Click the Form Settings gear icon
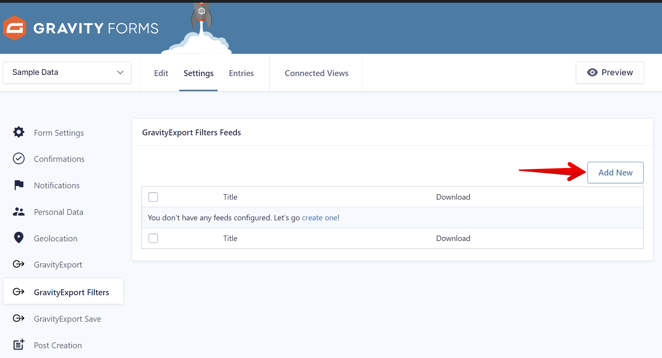The width and height of the screenshot is (662, 358). (19, 132)
